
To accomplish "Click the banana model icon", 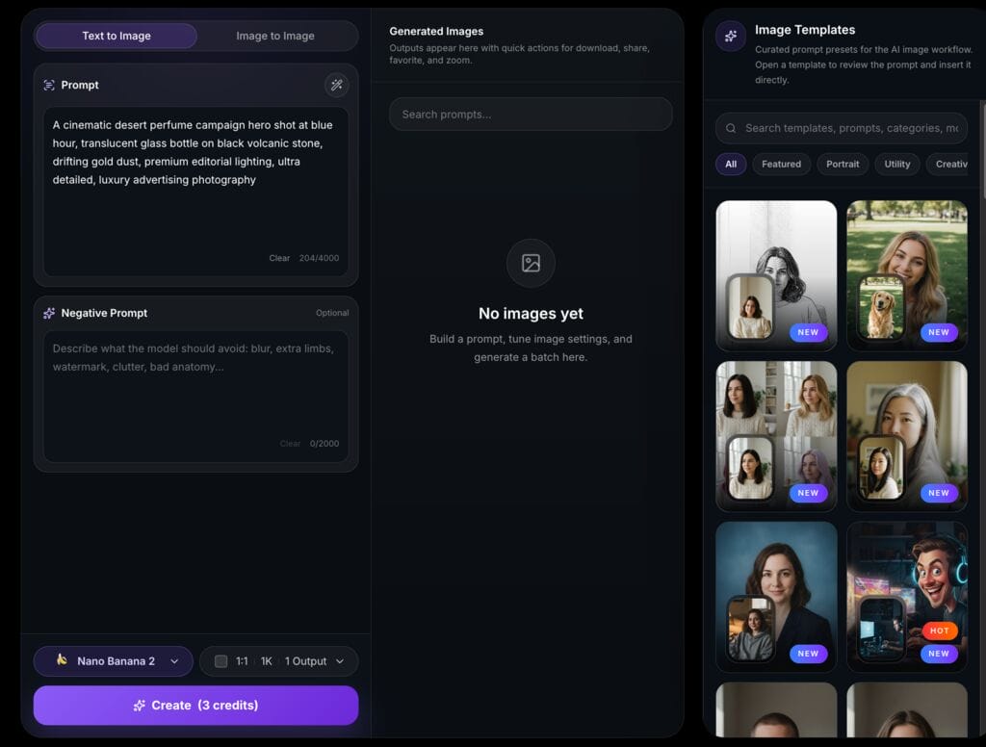I will coord(62,660).
